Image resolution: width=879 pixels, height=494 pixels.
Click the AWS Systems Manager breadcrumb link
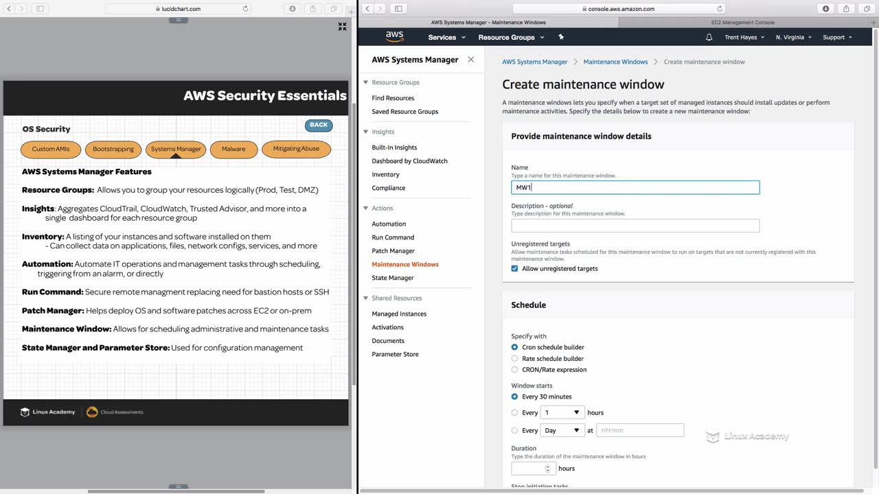point(534,62)
